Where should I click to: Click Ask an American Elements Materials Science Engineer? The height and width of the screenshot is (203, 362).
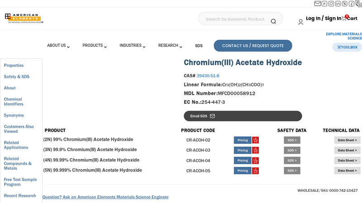tap(105, 197)
